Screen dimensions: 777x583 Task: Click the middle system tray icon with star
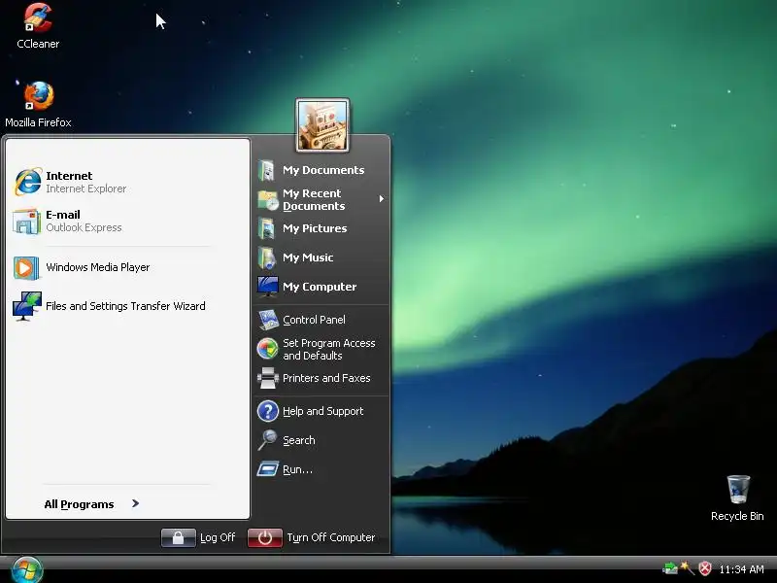point(687,568)
